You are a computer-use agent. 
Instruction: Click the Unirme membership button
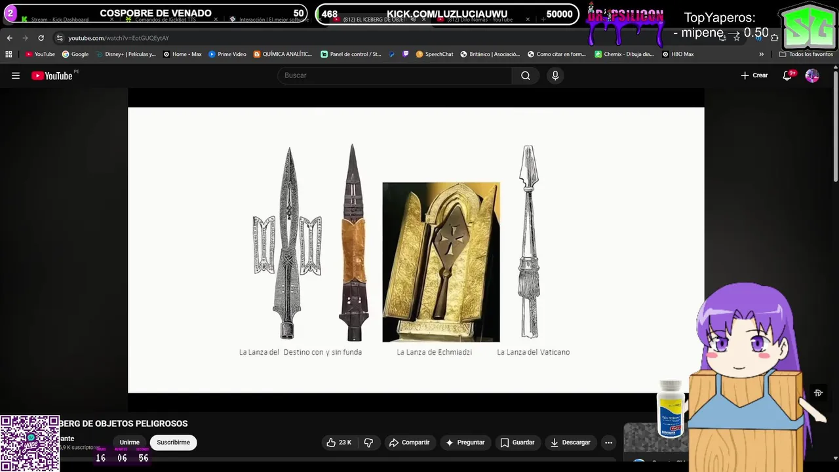(x=129, y=442)
